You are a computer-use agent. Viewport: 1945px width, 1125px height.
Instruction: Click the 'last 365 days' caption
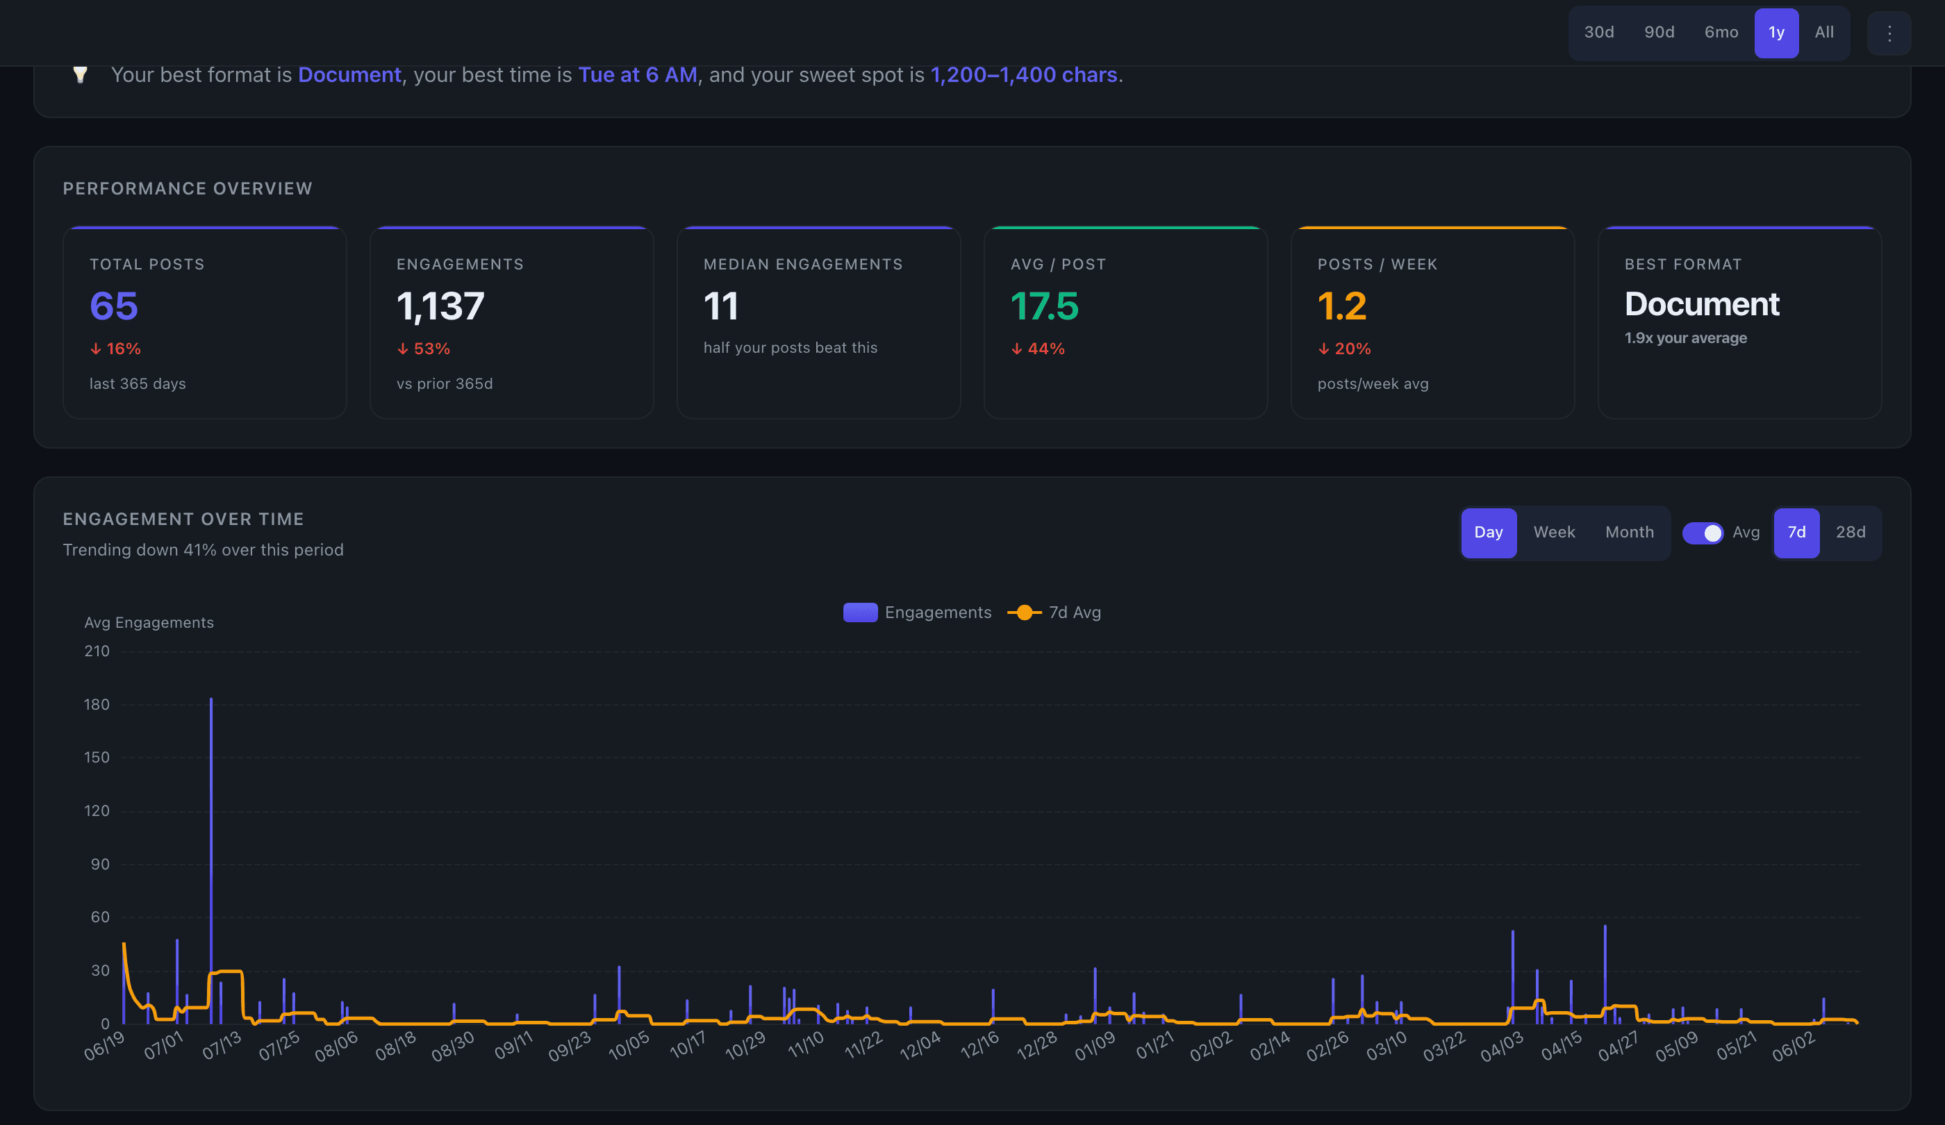(x=138, y=384)
